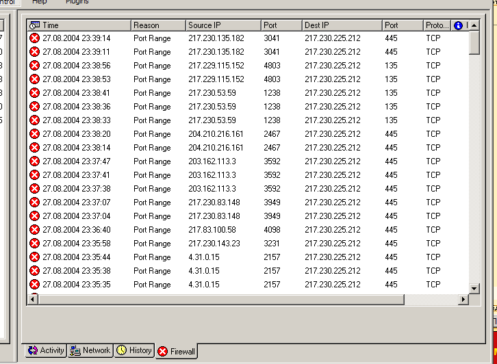This screenshot has width=497, height=364.
Task: Click blocked icon for 23:38:36 entry
Action: click(34, 107)
